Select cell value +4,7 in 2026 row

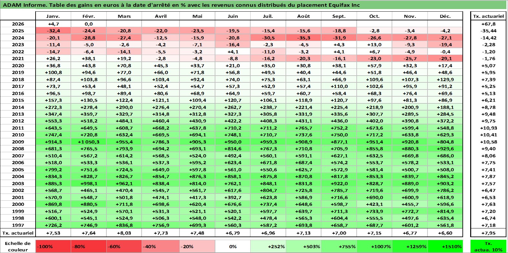tap(53, 24)
